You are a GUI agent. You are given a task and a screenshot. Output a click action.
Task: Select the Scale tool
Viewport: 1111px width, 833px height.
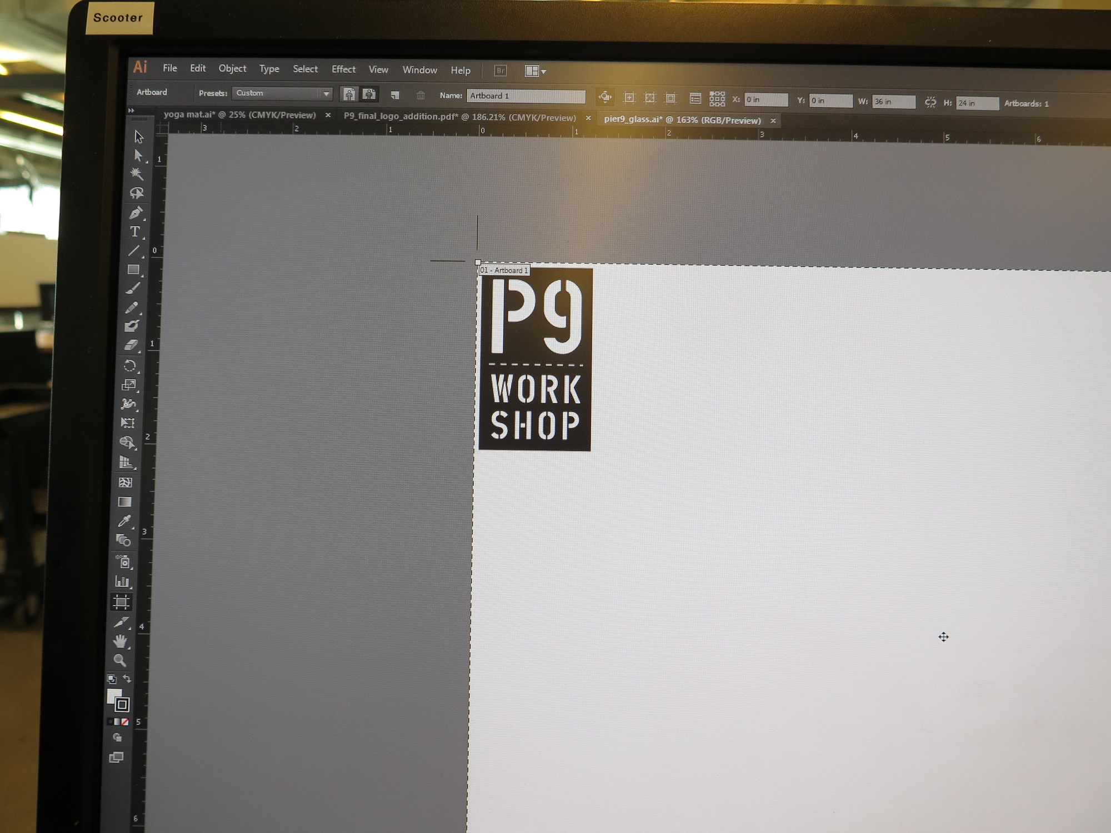tap(129, 385)
